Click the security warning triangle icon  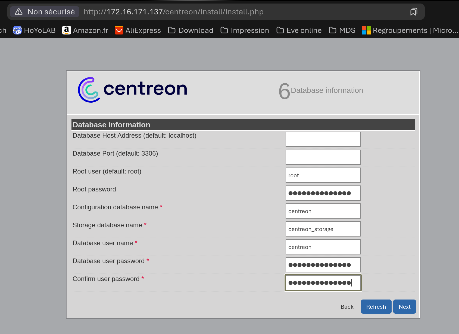pos(19,12)
